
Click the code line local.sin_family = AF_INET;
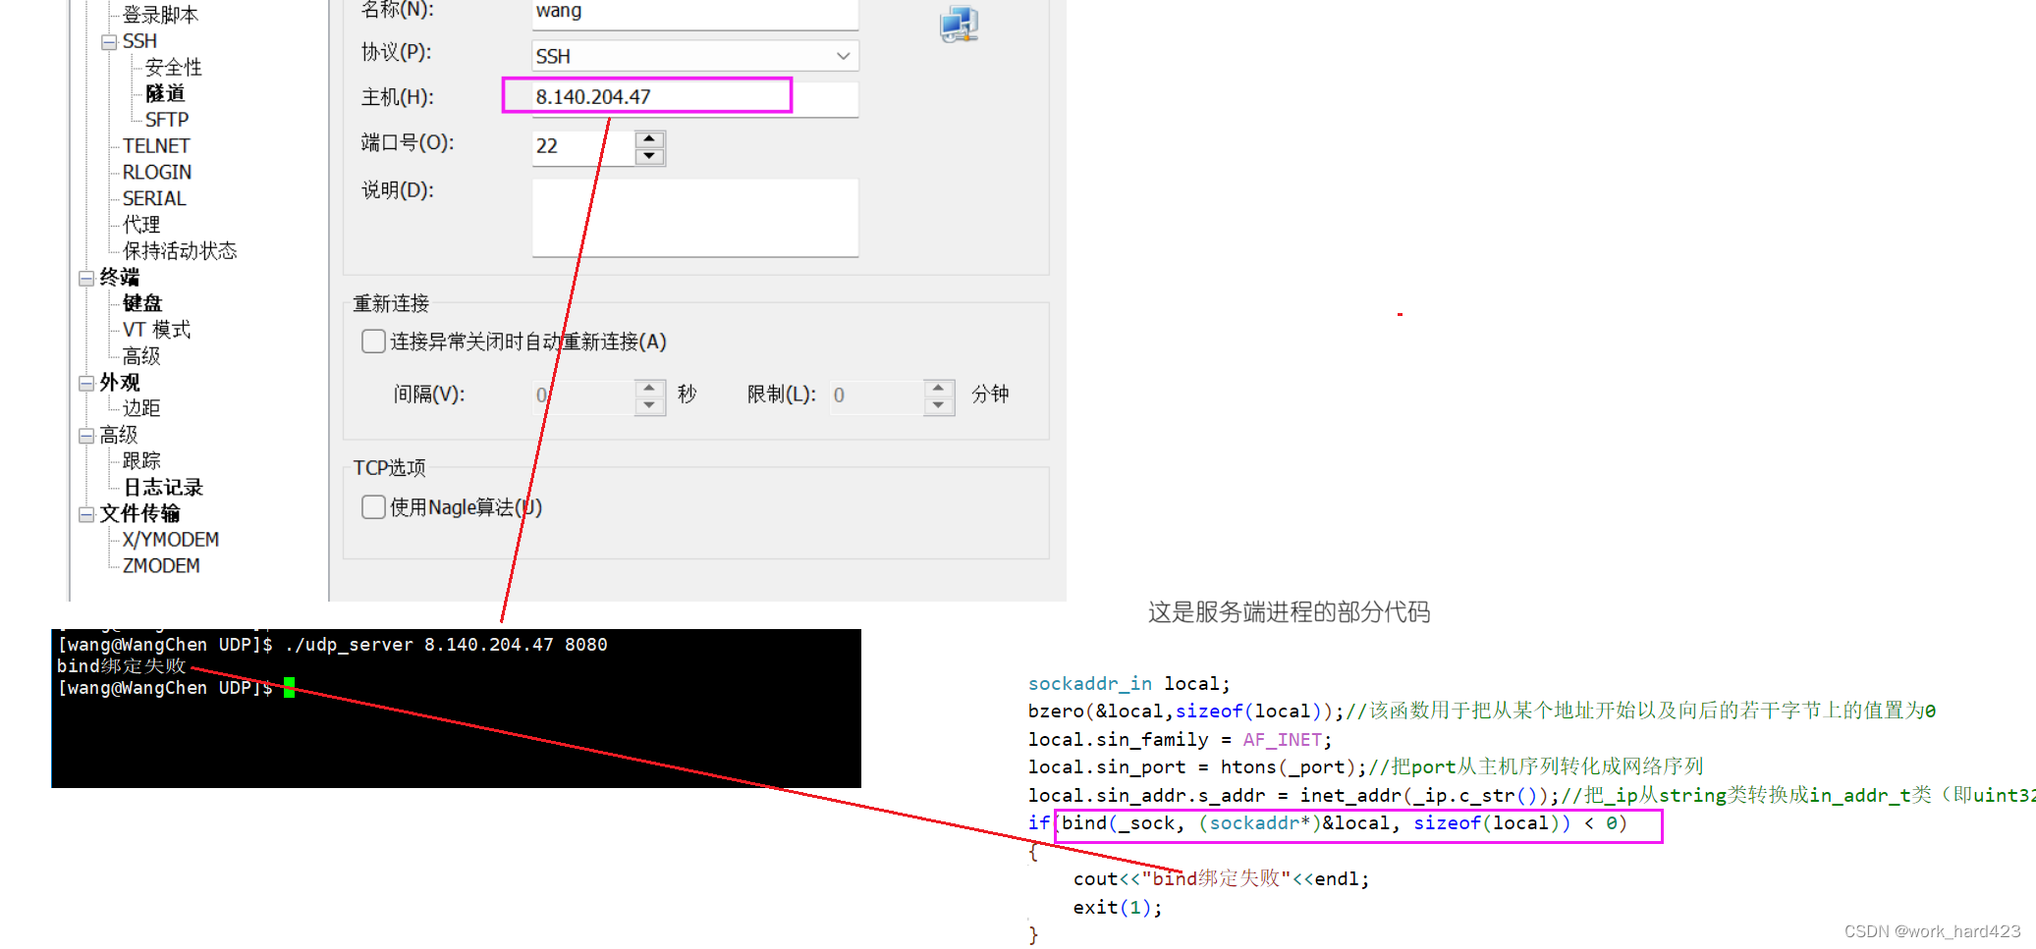[1180, 740]
